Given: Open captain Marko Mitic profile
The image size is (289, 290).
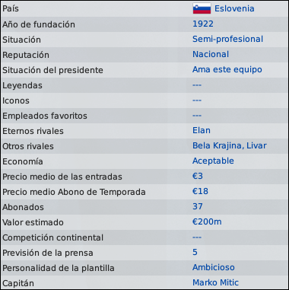Looking at the screenshot, I should (215, 282).
